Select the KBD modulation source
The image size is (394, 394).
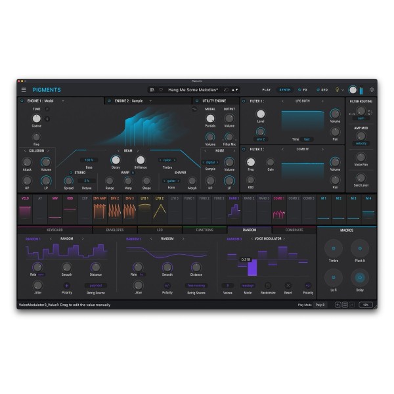tap(70, 209)
